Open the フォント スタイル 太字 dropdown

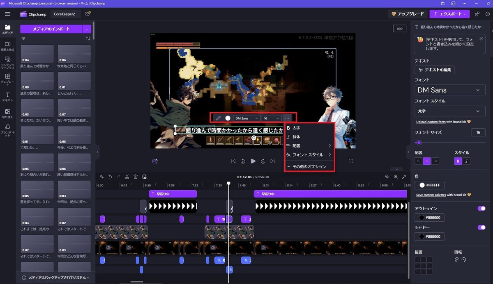tap(450, 111)
